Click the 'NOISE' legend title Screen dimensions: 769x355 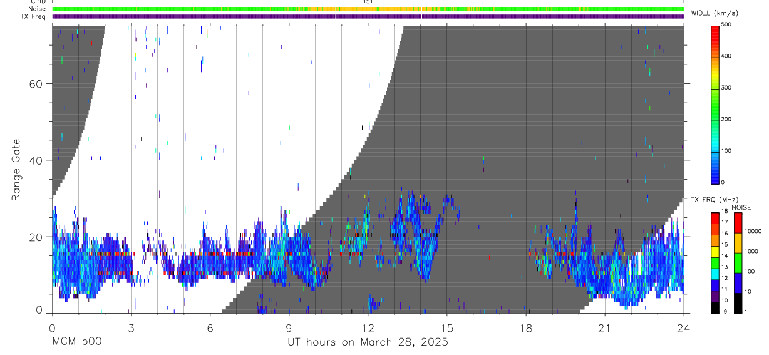click(x=741, y=207)
